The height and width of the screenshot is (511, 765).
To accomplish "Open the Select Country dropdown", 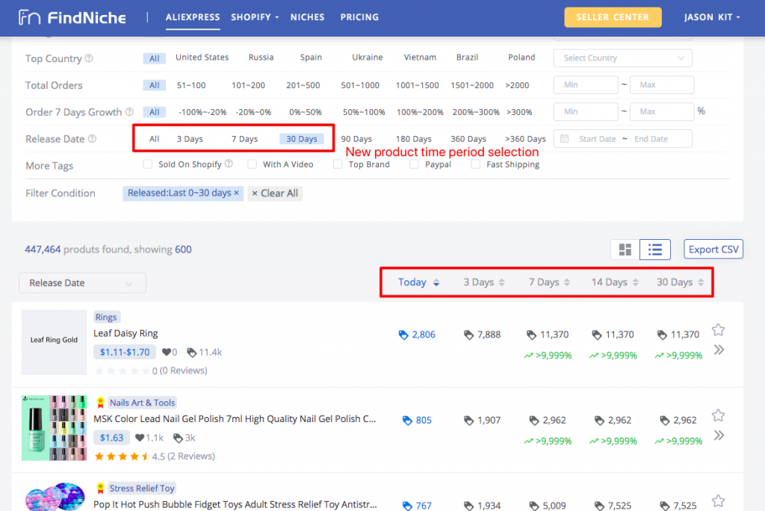I will click(622, 58).
